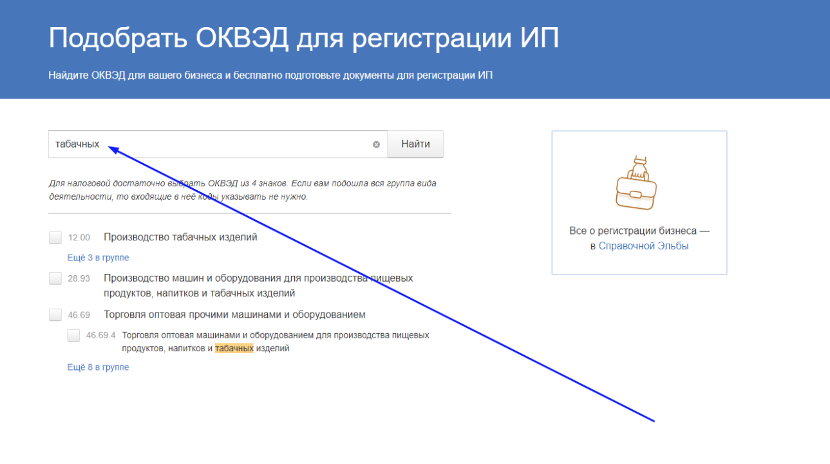The height and width of the screenshot is (464, 830).
Task: Check the box for code 46.69.4
Action: 73,335
